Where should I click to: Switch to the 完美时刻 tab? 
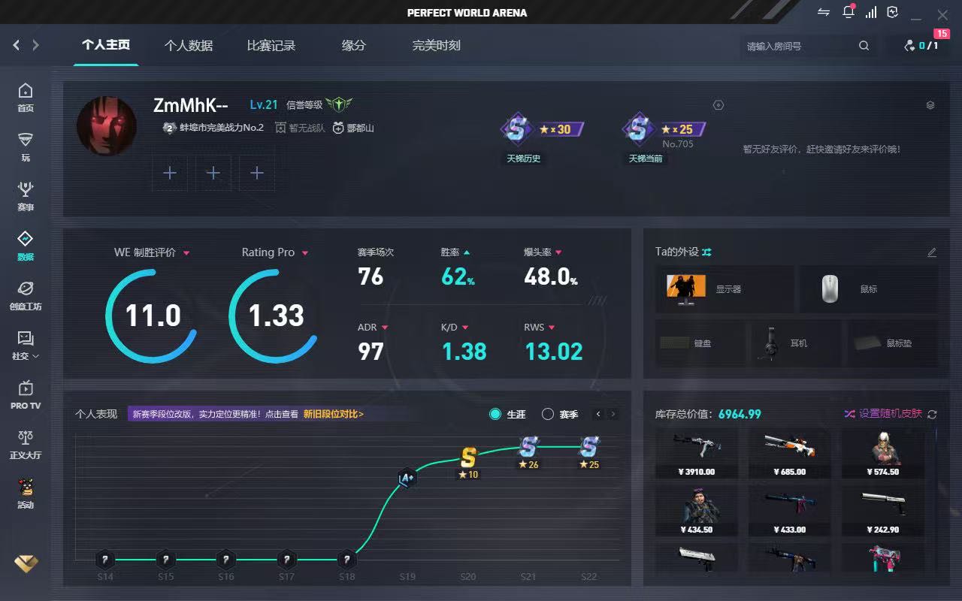click(x=436, y=46)
